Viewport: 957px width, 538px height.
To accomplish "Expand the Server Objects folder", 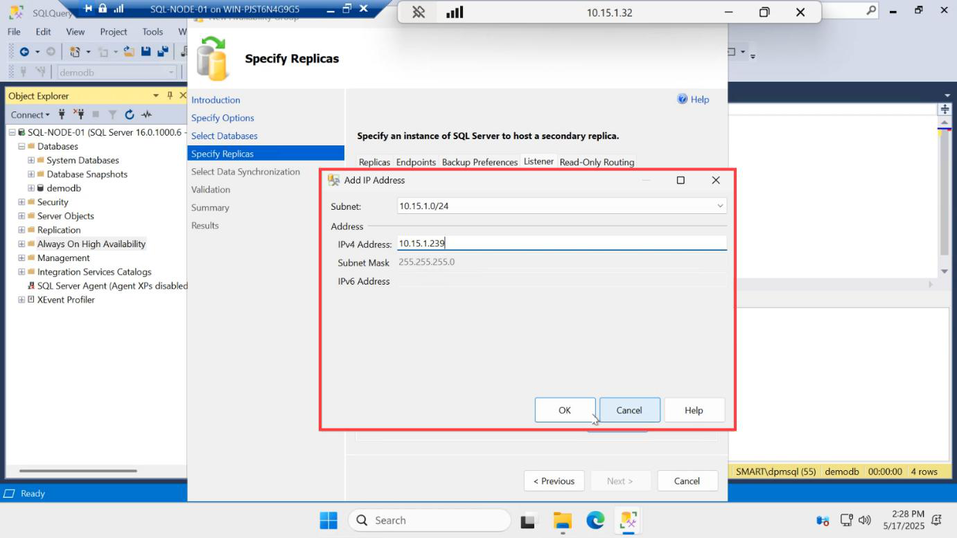I will tap(21, 216).
